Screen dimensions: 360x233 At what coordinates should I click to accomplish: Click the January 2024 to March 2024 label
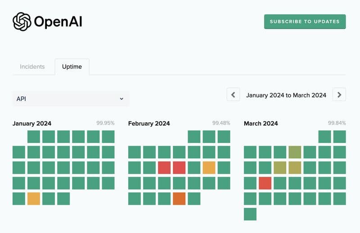point(286,95)
